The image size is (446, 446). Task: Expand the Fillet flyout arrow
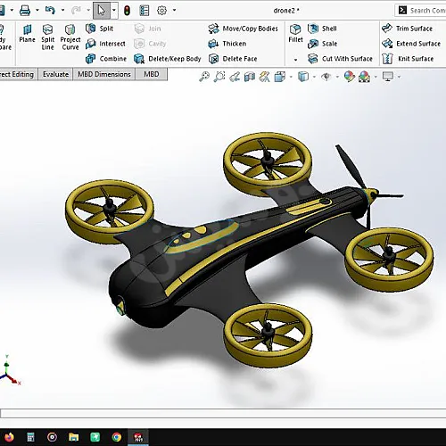(x=295, y=60)
